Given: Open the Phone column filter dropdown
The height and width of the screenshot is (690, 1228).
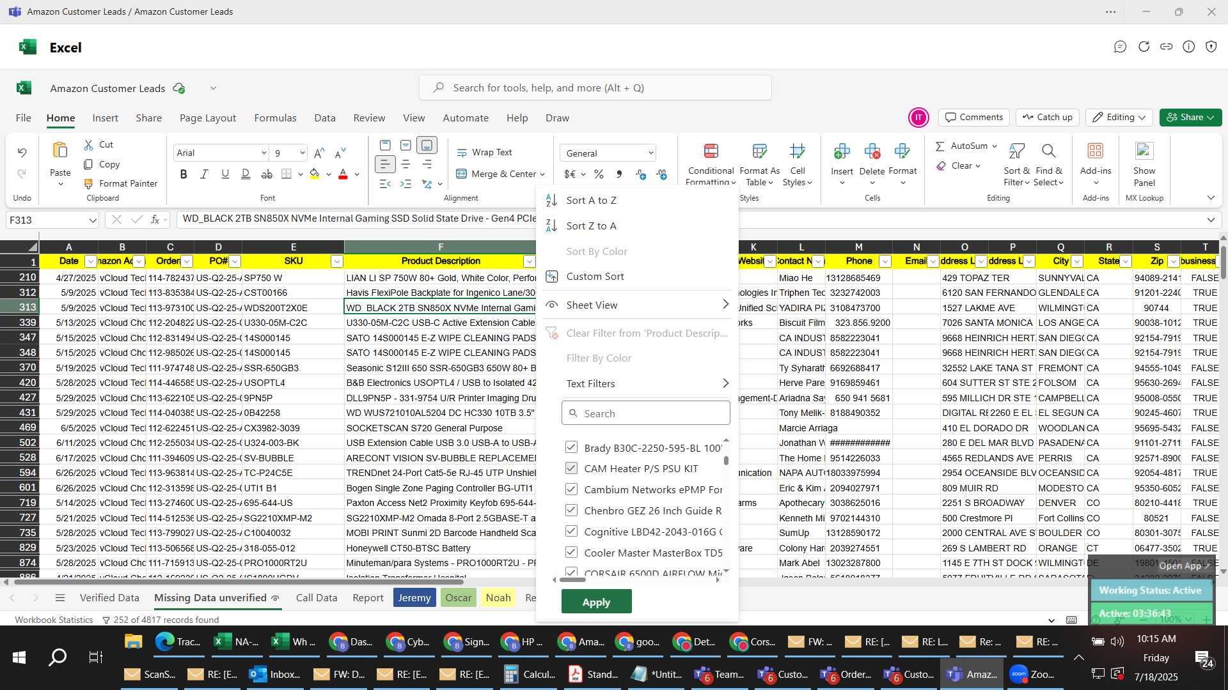Looking at the screenshot, I should point(885,261).
